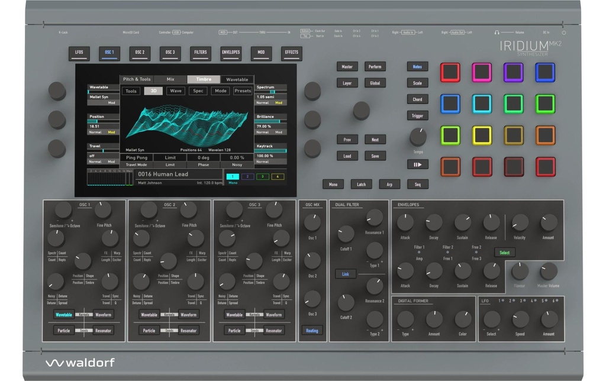Select layer 4 on the display

[278, 176]
